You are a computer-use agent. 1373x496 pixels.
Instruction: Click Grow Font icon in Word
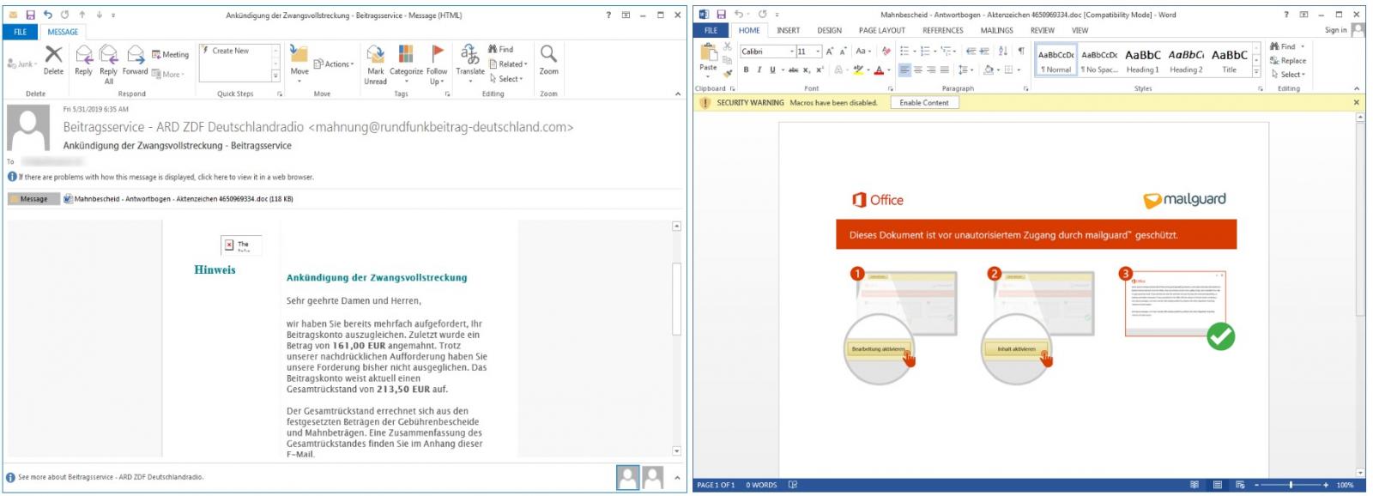[830, 51]
